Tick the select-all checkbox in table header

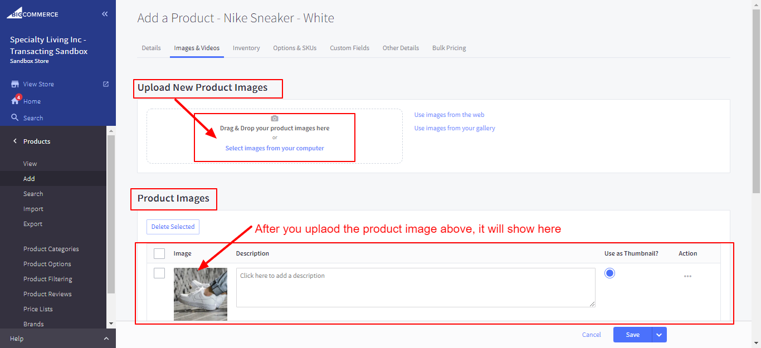click(x=159, y=253)
